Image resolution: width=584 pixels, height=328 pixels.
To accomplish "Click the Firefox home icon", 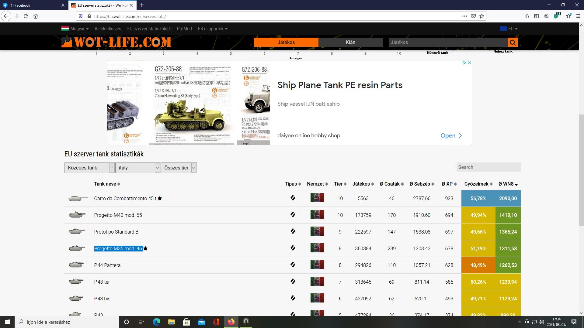I will click(36, 16).
